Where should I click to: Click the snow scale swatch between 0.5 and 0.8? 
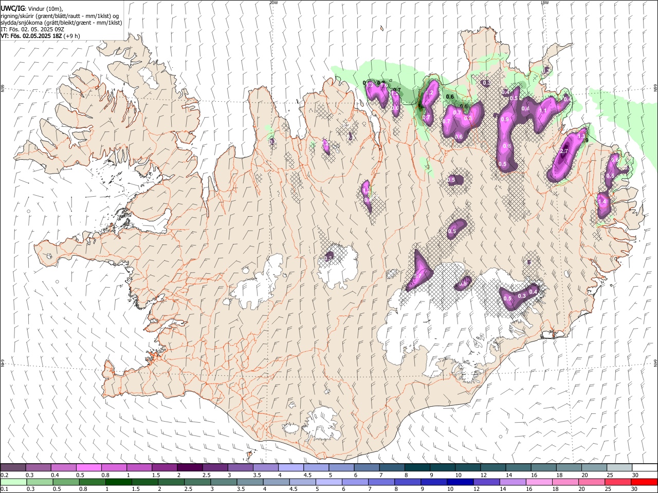click(x=88, y=467)
